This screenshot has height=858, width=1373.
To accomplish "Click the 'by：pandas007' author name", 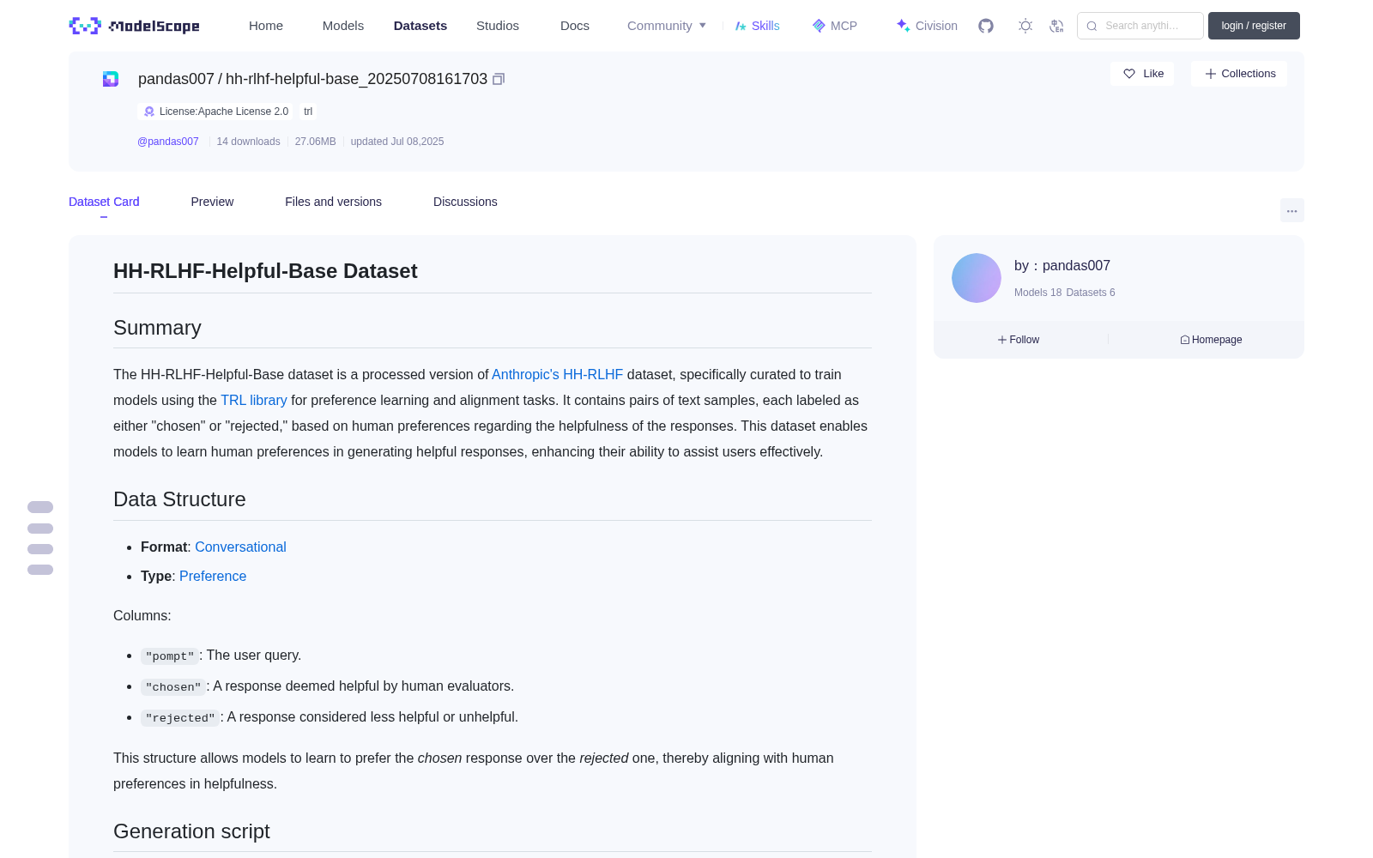I will coord(1062,266).
